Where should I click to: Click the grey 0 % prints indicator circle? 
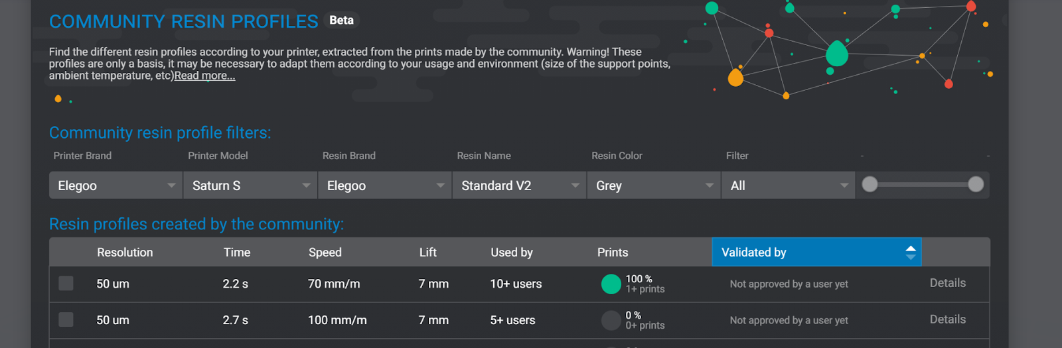(611, 320)
